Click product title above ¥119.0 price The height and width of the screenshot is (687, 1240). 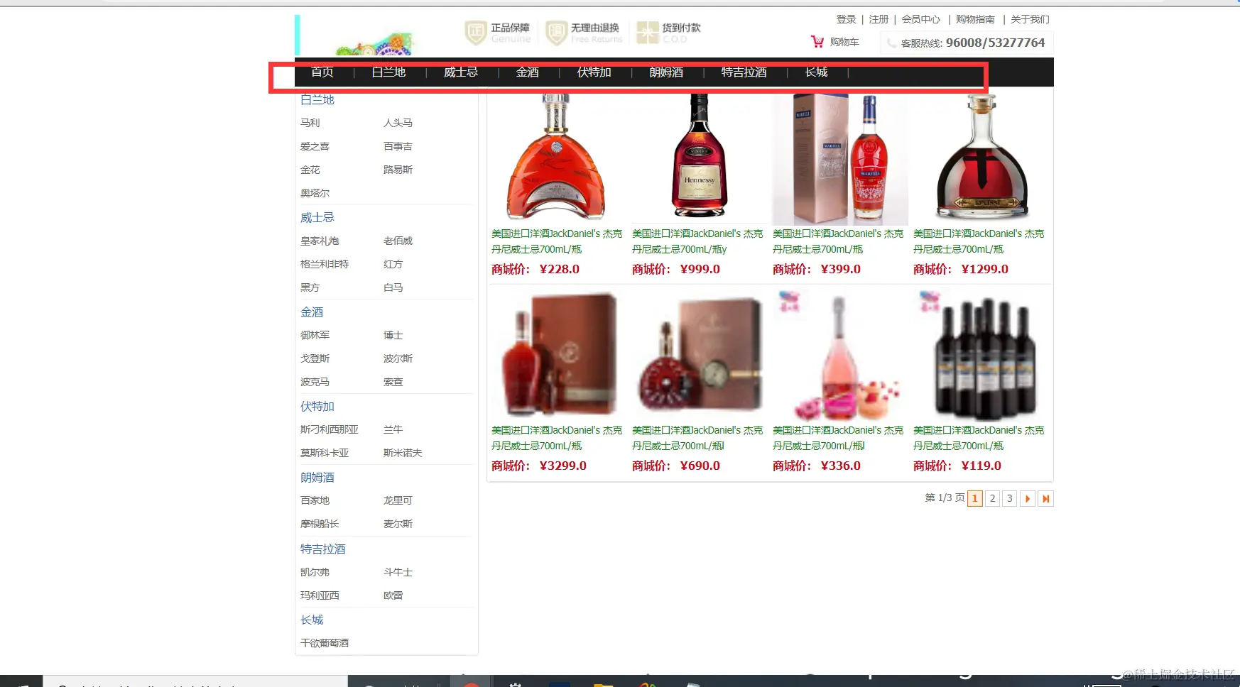click(979, 438)
